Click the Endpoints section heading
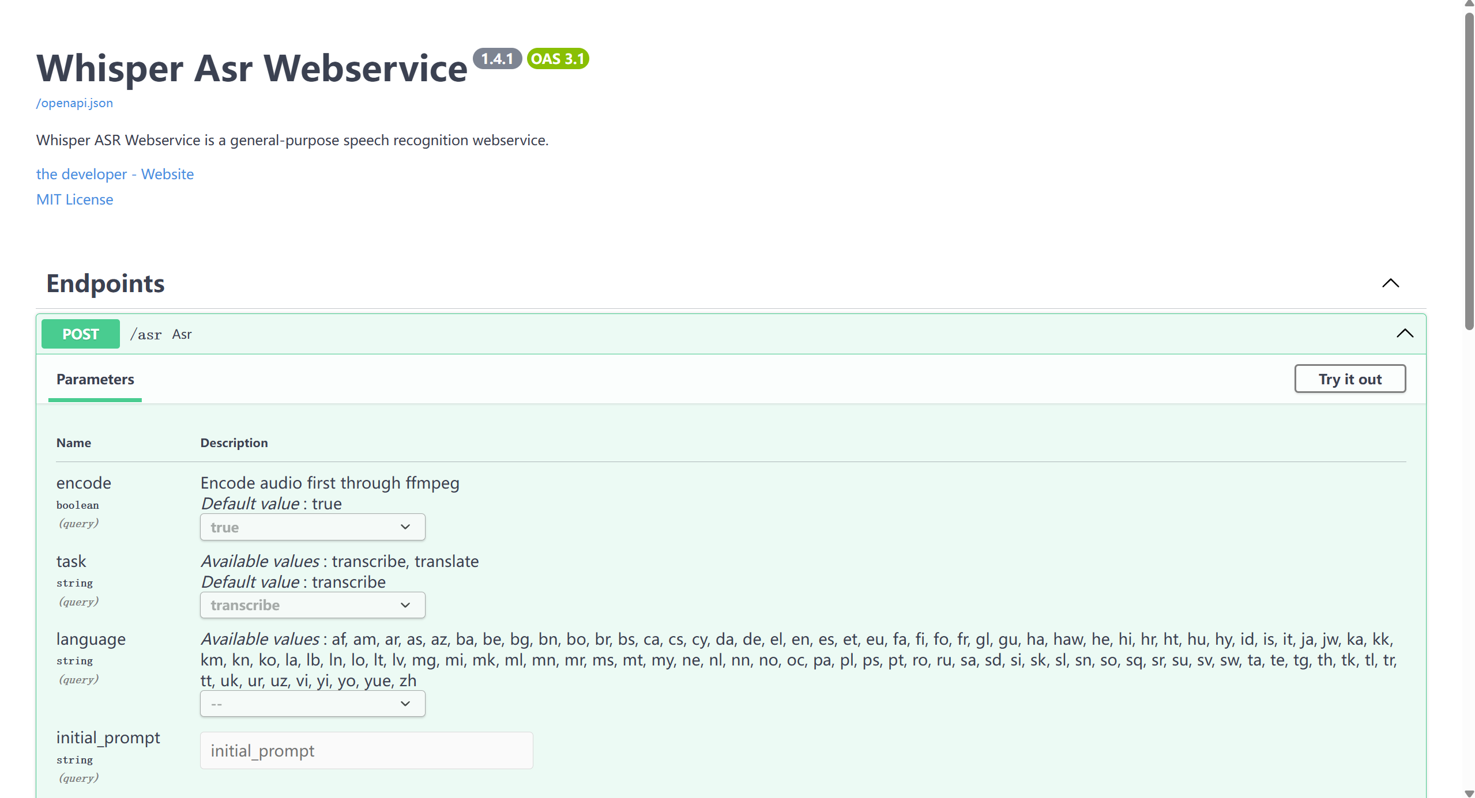 tap(106, 283)
